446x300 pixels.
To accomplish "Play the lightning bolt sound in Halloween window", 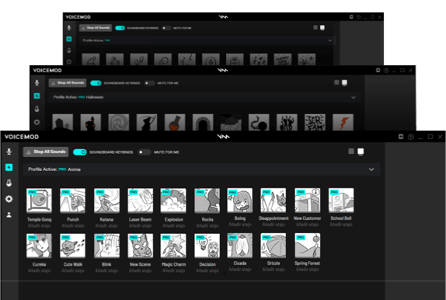I will coord(343,122).
